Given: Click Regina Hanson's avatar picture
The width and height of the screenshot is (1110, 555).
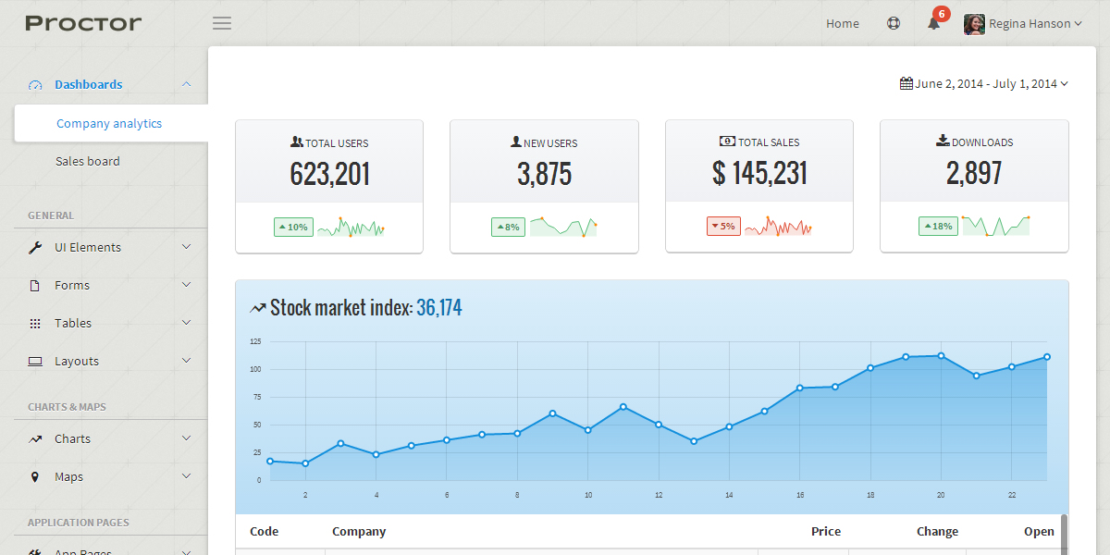Looking at the screenshot, I should [974, 24].
